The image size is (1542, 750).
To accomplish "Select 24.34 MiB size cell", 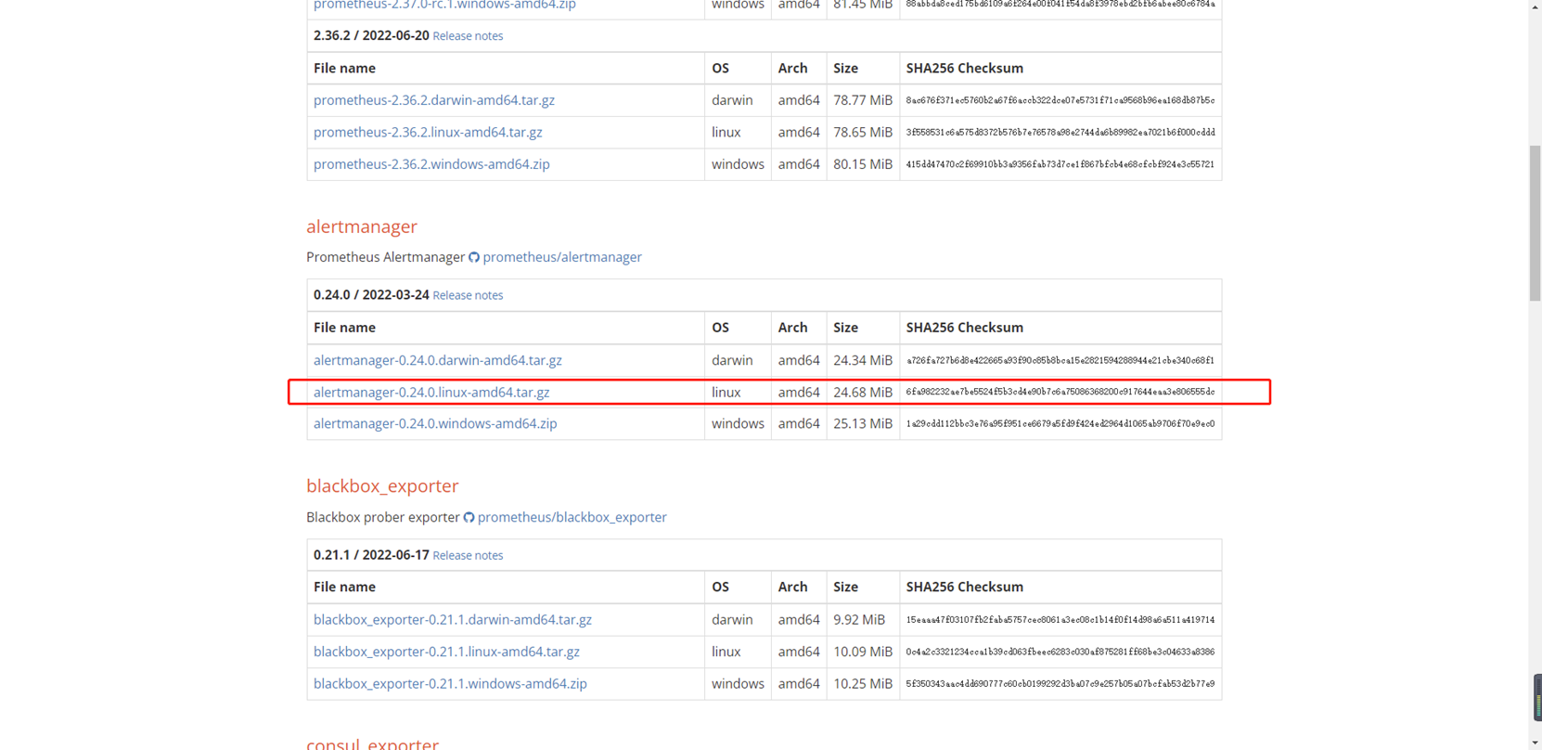I will 863,360.
